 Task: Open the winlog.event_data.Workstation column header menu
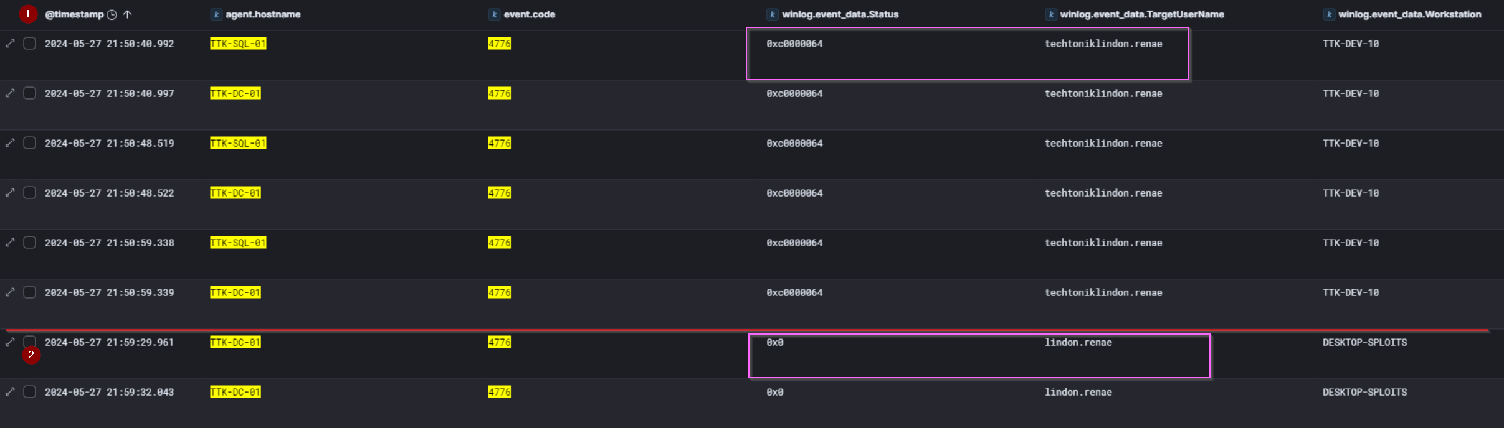[1409, 14]
